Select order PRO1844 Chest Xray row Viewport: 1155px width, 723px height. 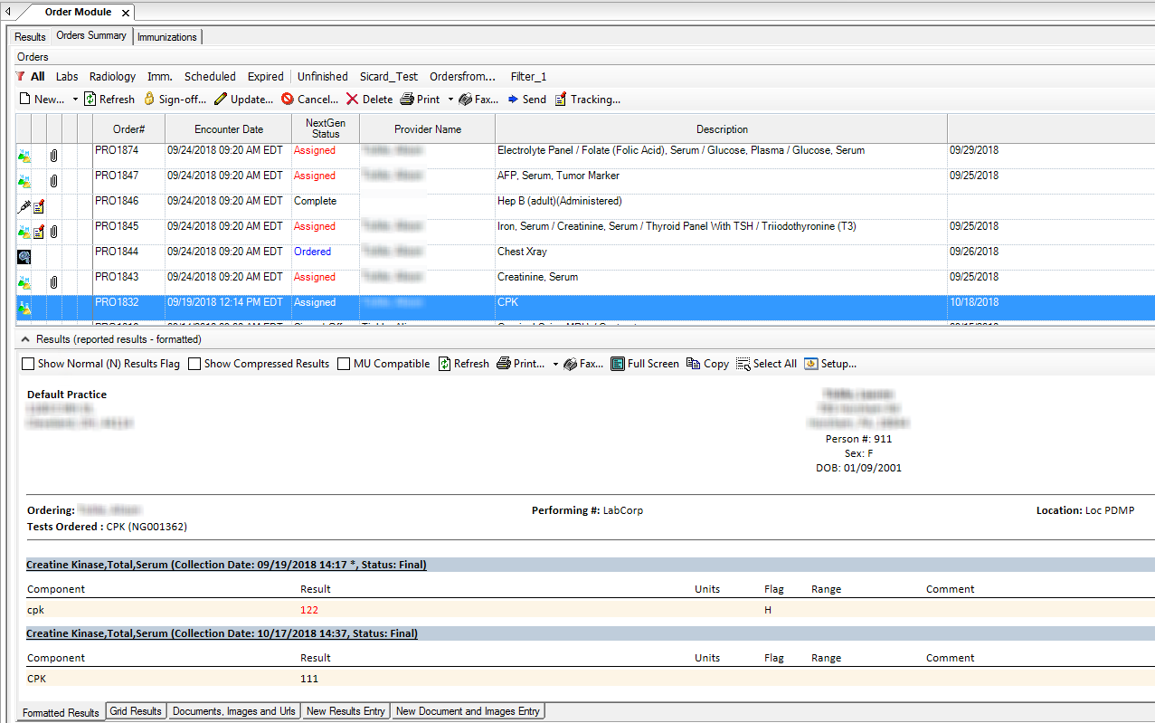coord(522,252)
